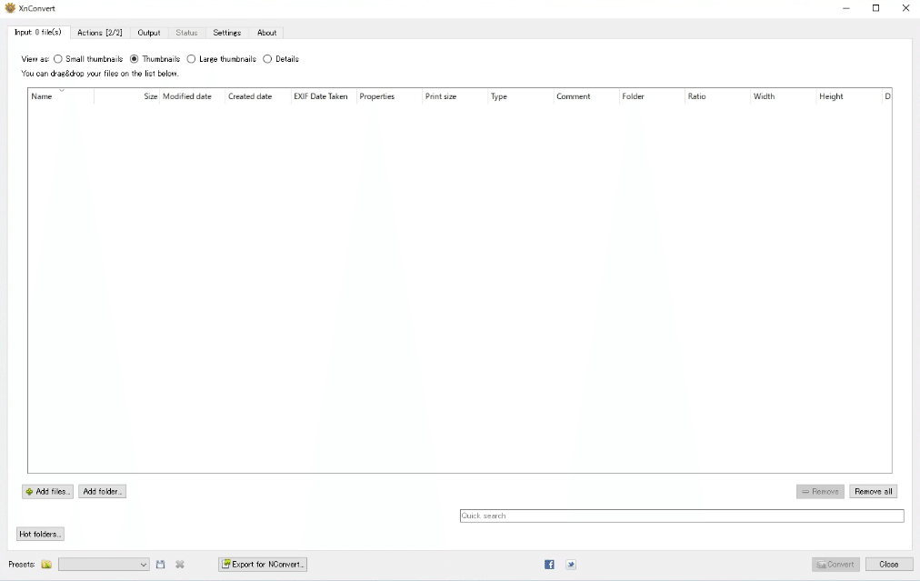
Task: Click the Add folder button
Action: (x=102, y=492)
